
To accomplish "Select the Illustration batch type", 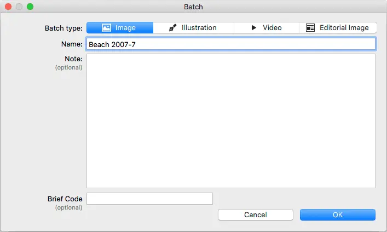I will (193, 28).
